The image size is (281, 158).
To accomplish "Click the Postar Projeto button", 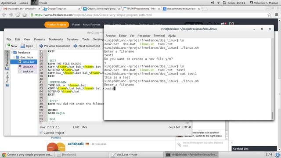I will (57, 25).
